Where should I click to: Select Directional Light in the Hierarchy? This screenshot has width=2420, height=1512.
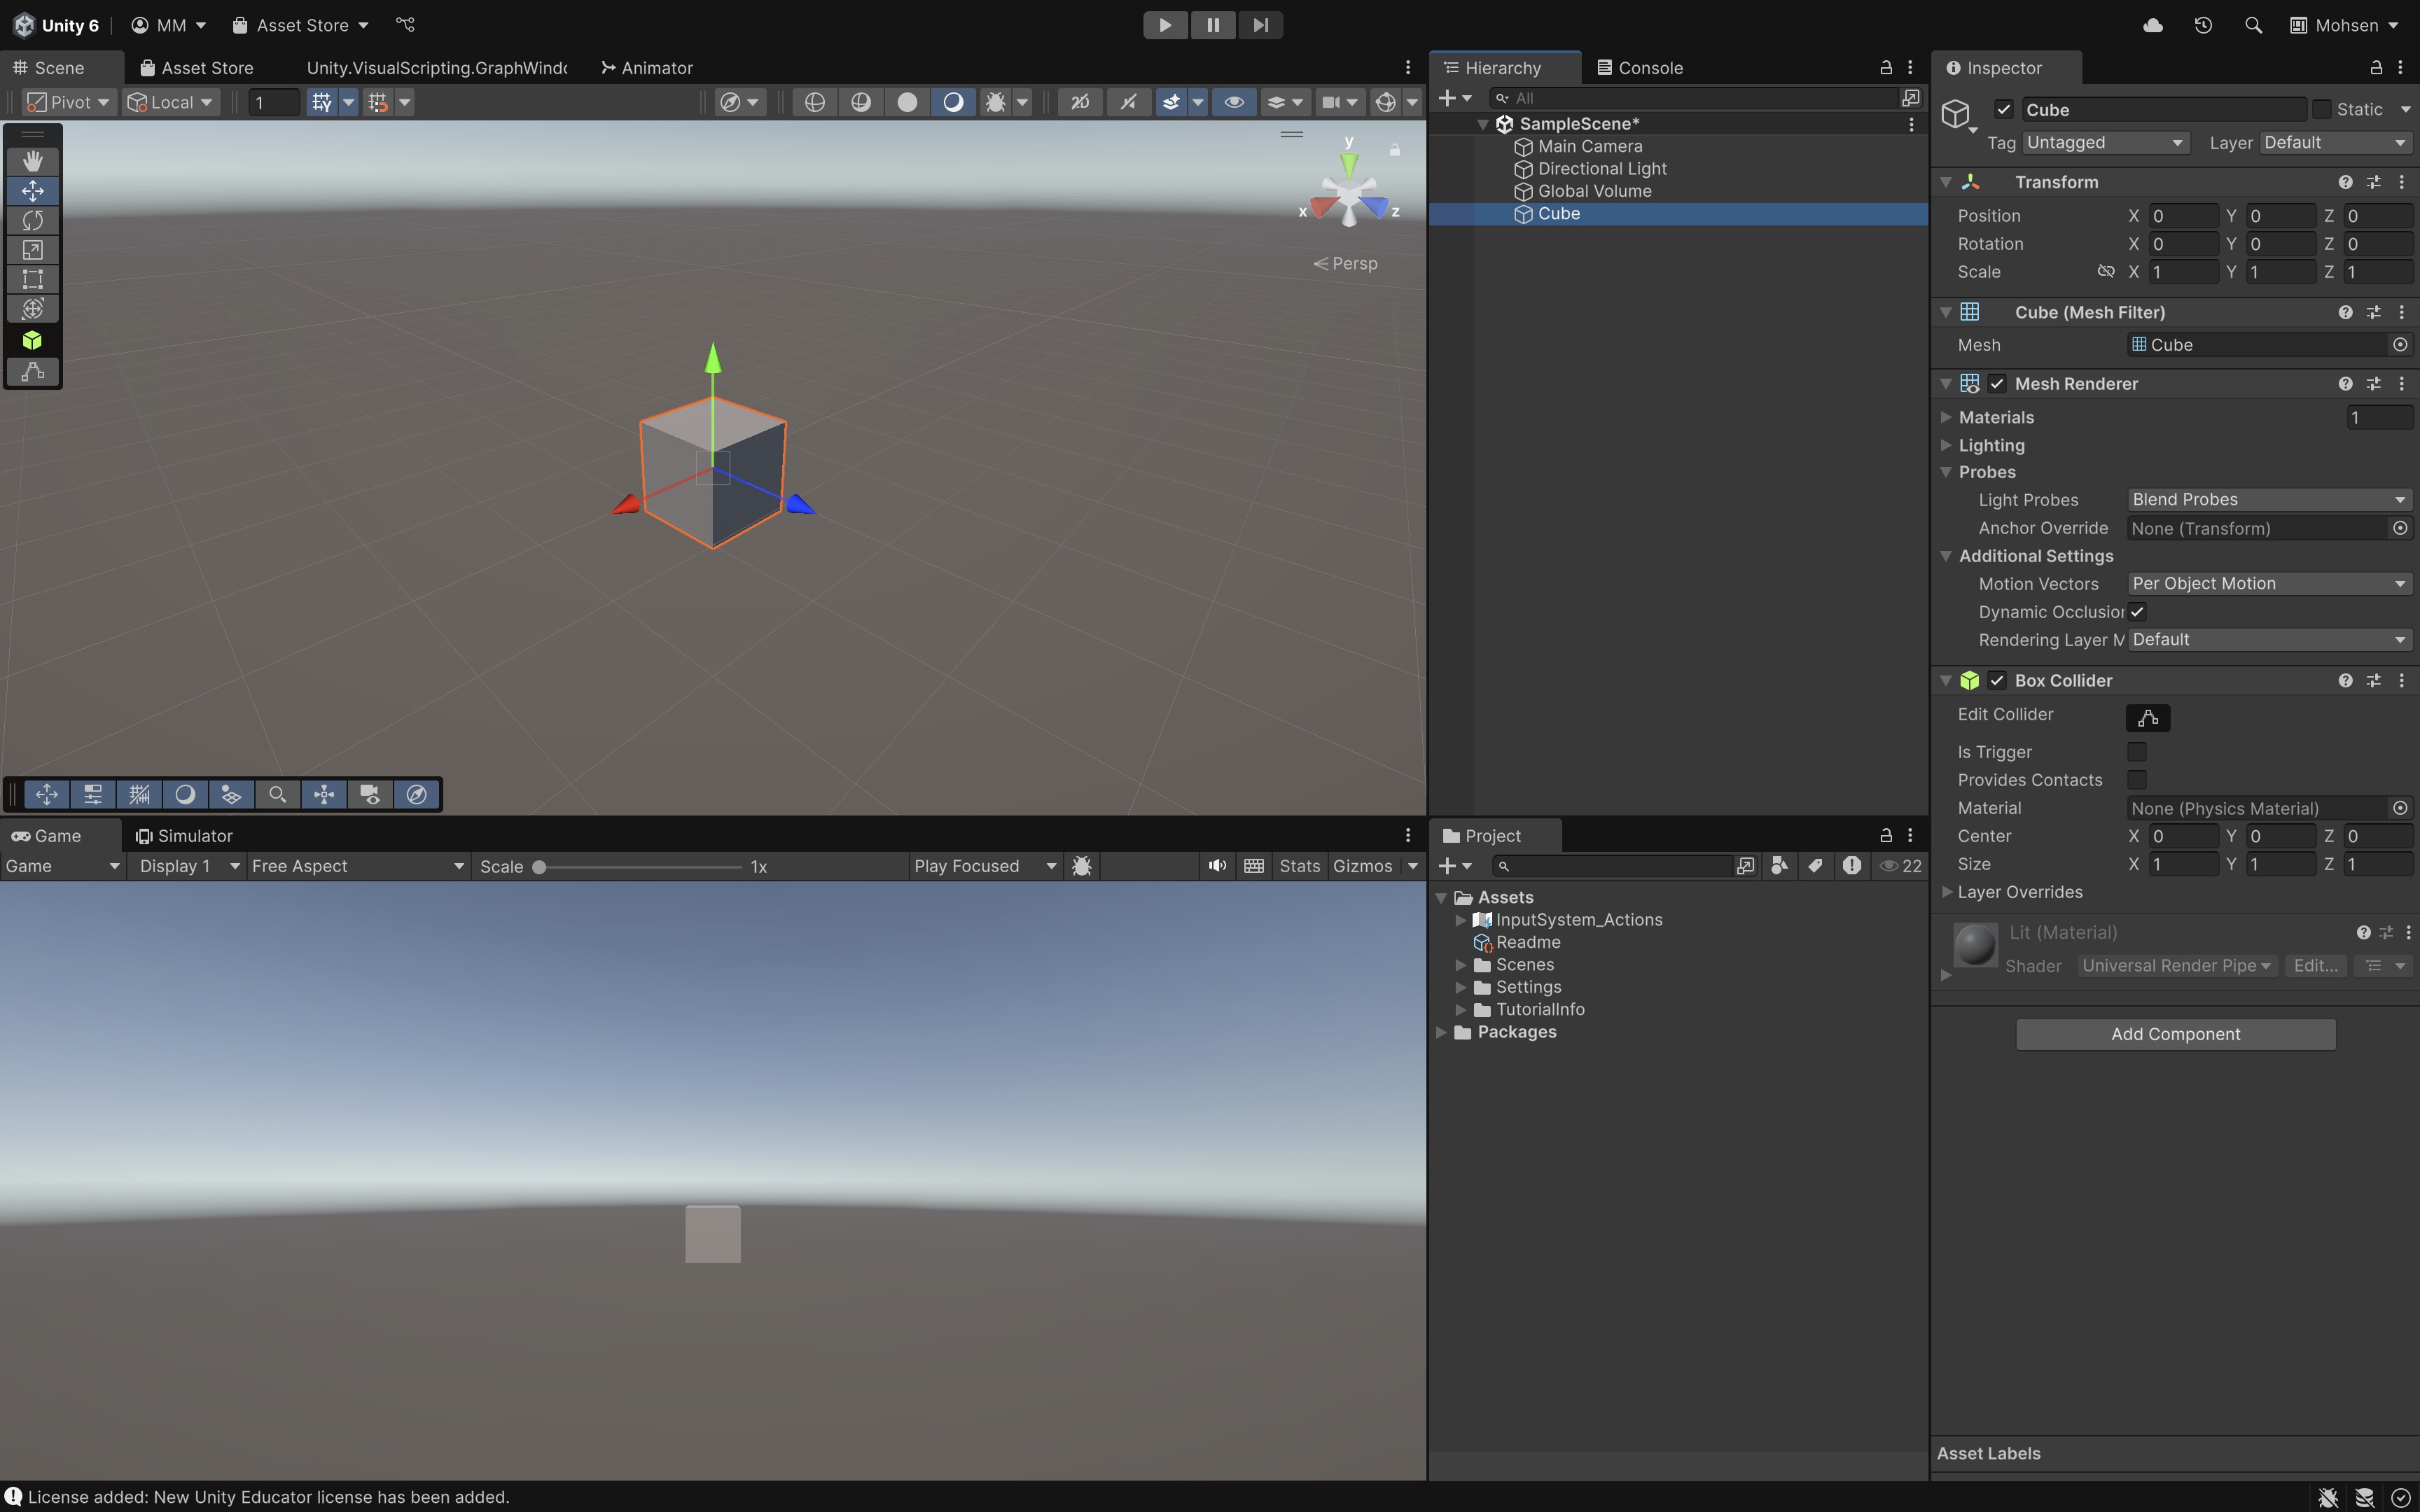1601,169
